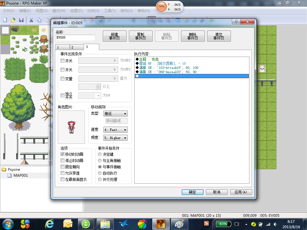
Task: Click the Open folder toolbar icon
Action: (13, 20)
